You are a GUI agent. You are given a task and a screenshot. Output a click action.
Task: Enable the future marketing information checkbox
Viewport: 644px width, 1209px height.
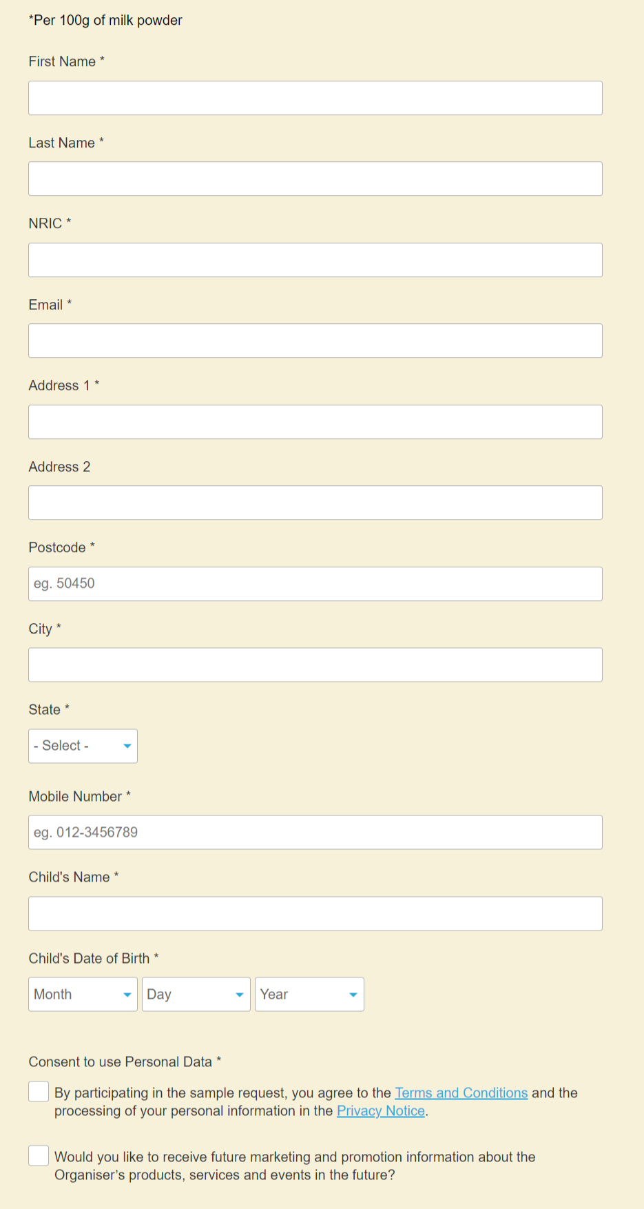[x=39, y=1156]
